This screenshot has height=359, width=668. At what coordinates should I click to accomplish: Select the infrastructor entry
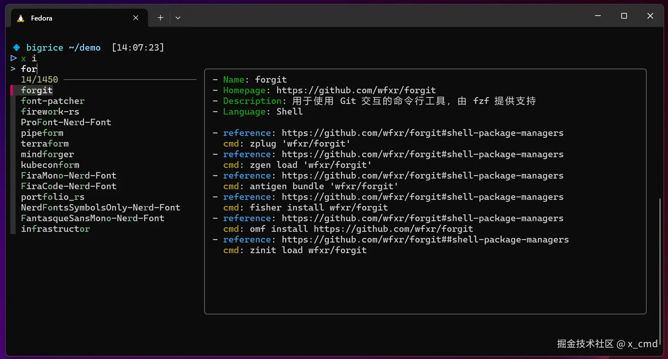point(56,229)
